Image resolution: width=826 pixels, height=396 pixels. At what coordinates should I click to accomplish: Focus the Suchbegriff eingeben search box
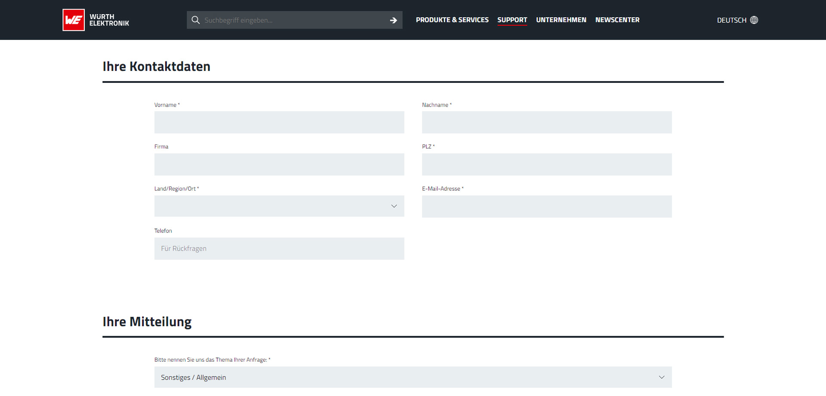[x=293, y=20]
